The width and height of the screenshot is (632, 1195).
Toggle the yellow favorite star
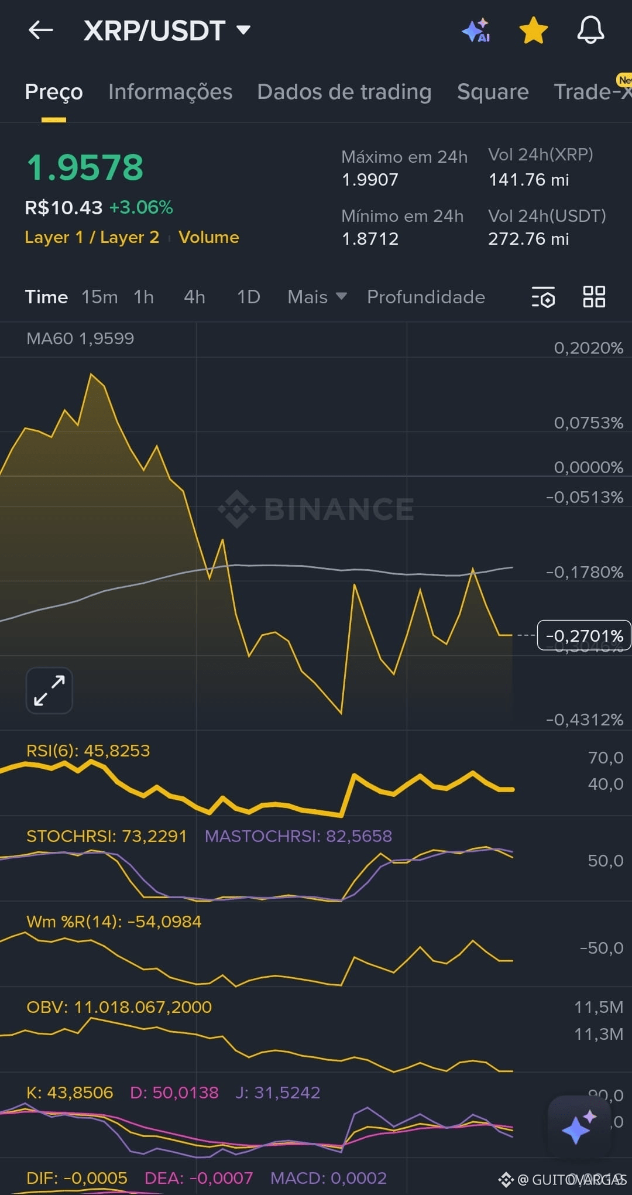[533, 30]
